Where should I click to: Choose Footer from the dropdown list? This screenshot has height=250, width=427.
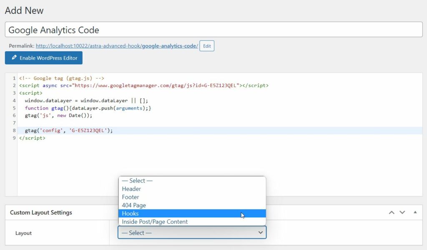click(131, 197)
